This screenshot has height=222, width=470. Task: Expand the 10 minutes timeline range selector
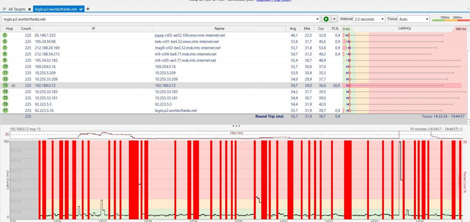pyautogui.click(x=461, y=129)
